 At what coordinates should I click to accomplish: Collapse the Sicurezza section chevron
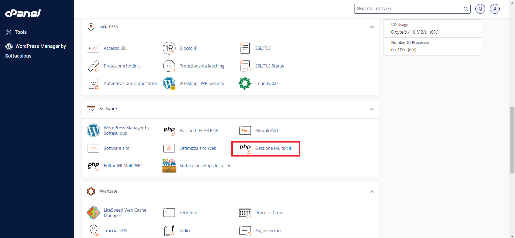[x=372, y=27]
